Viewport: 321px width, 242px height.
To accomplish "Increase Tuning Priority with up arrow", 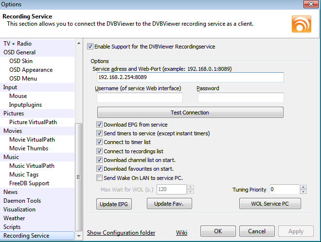I will point(303,187).
